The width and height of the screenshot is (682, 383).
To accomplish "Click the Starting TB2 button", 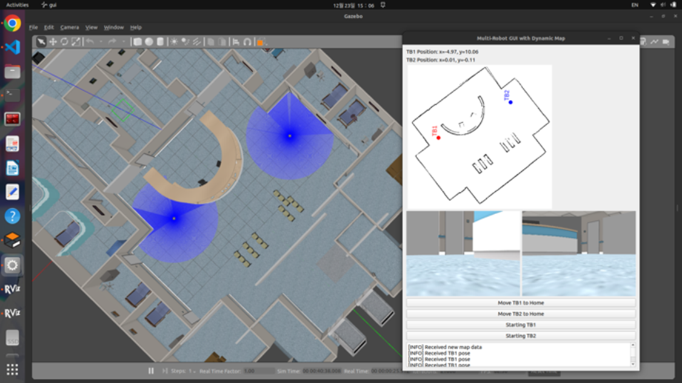I will pyautogui.click(x=521, y=336).
